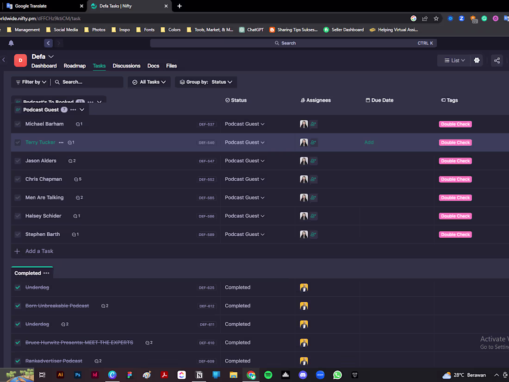
Task: Check off the Chris Chapman task
Action: click(18, 179)
